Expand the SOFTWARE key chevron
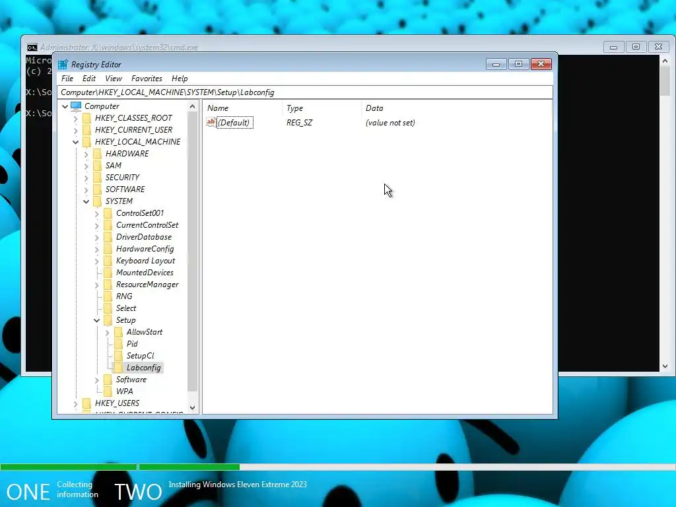Viewport: 676px width, 507px height. point(86,189)
